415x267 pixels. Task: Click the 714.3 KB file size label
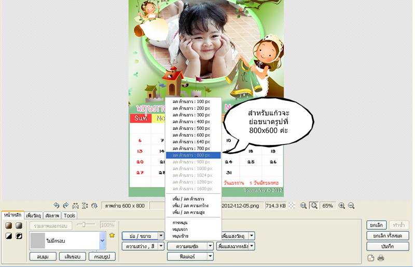[275, 206]
